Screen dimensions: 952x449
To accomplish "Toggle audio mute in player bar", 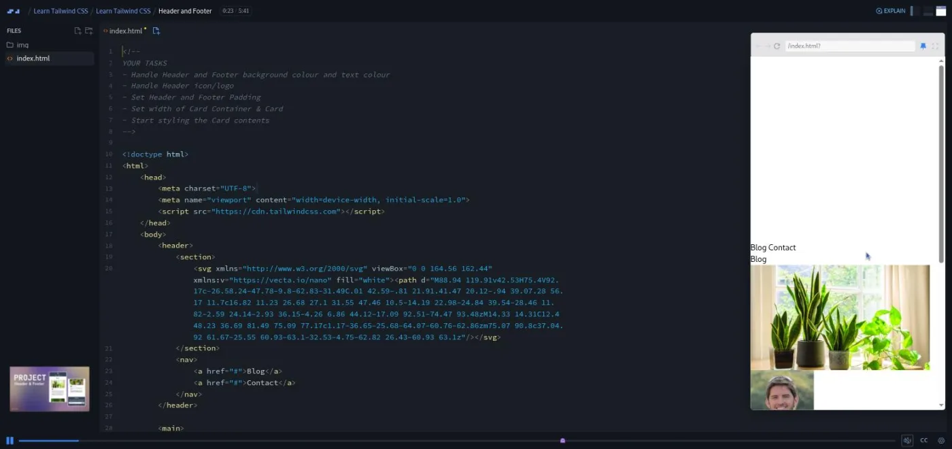I will [x=907, y=441].
